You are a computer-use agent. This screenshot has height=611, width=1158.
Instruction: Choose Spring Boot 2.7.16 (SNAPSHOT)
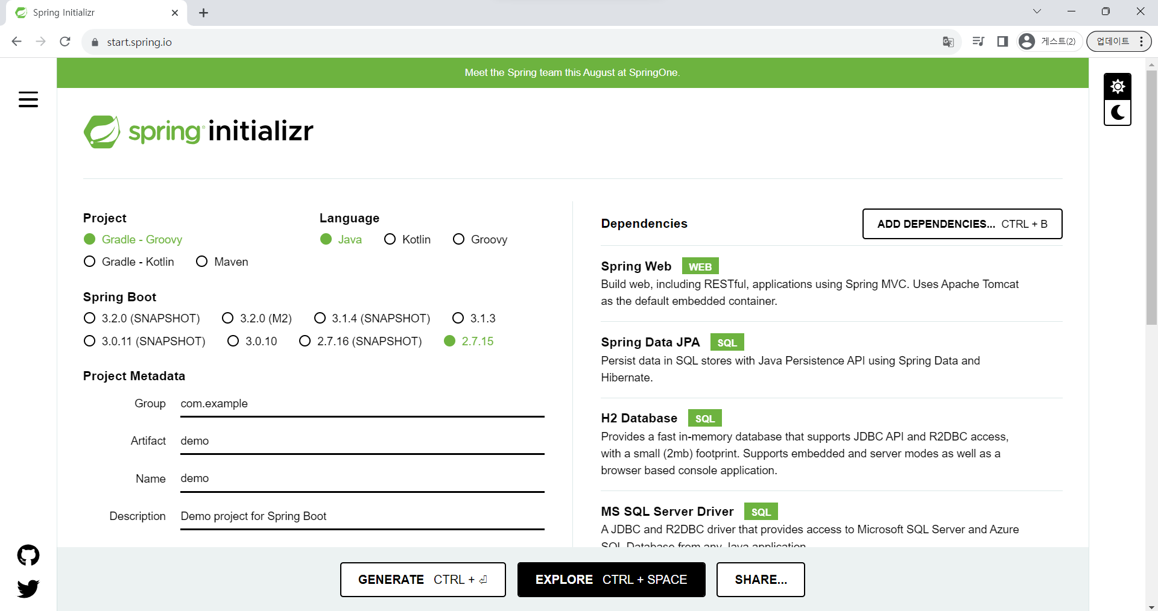coord(361,341)
